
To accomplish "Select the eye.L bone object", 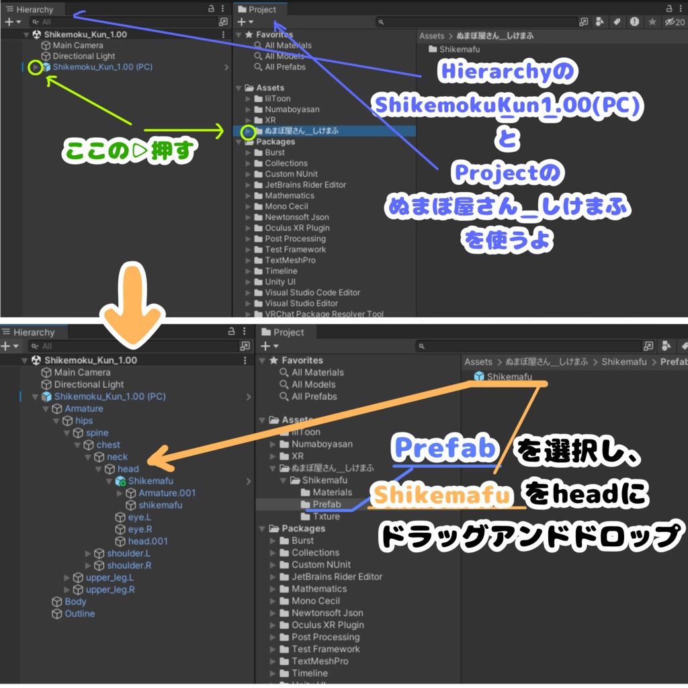I will pyautogui.click(x=133, y=517).
